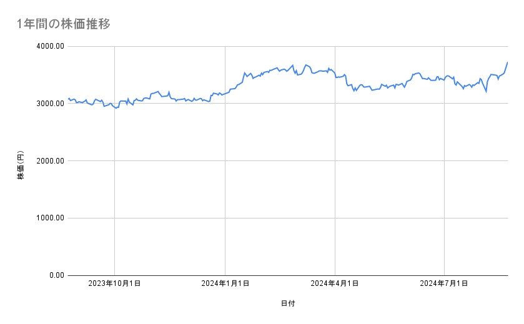Select the 4000.00 y-axis label

tap(49, 46)
